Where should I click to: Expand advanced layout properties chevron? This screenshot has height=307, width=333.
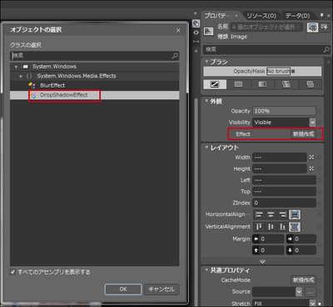(x=262, y=261)
